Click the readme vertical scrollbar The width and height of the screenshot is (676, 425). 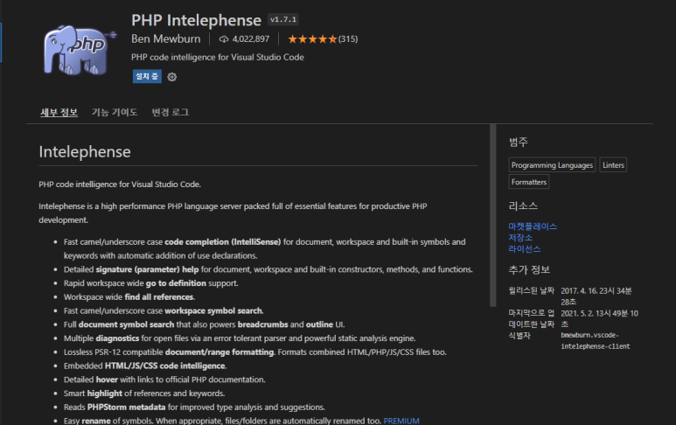click(492, 215)
